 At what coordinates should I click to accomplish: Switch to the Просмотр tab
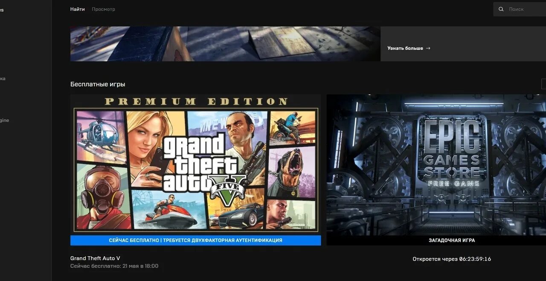pyautogui.click(x=103, y=9)
